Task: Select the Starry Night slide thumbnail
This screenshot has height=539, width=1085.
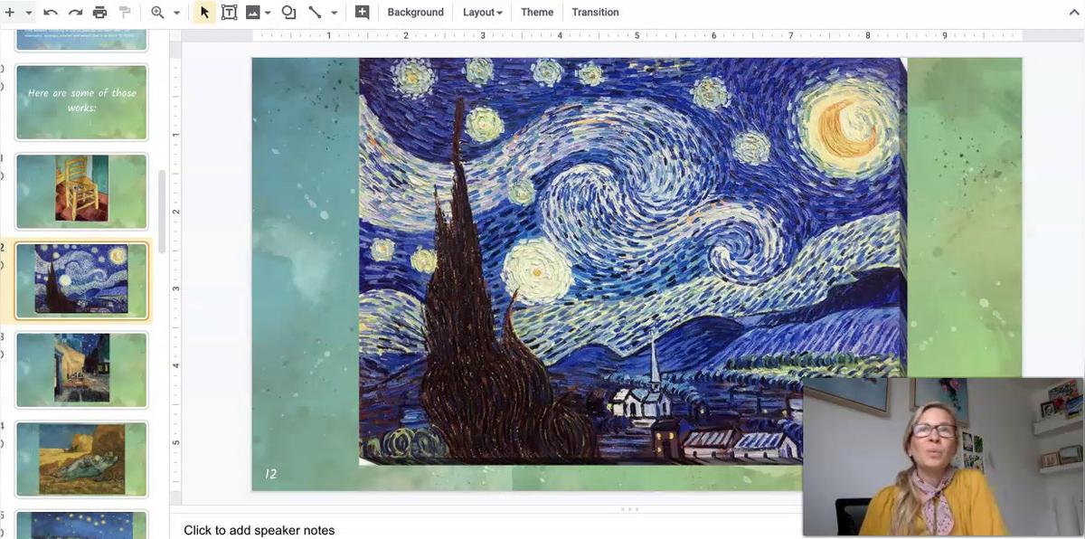Action: (81, 280)
